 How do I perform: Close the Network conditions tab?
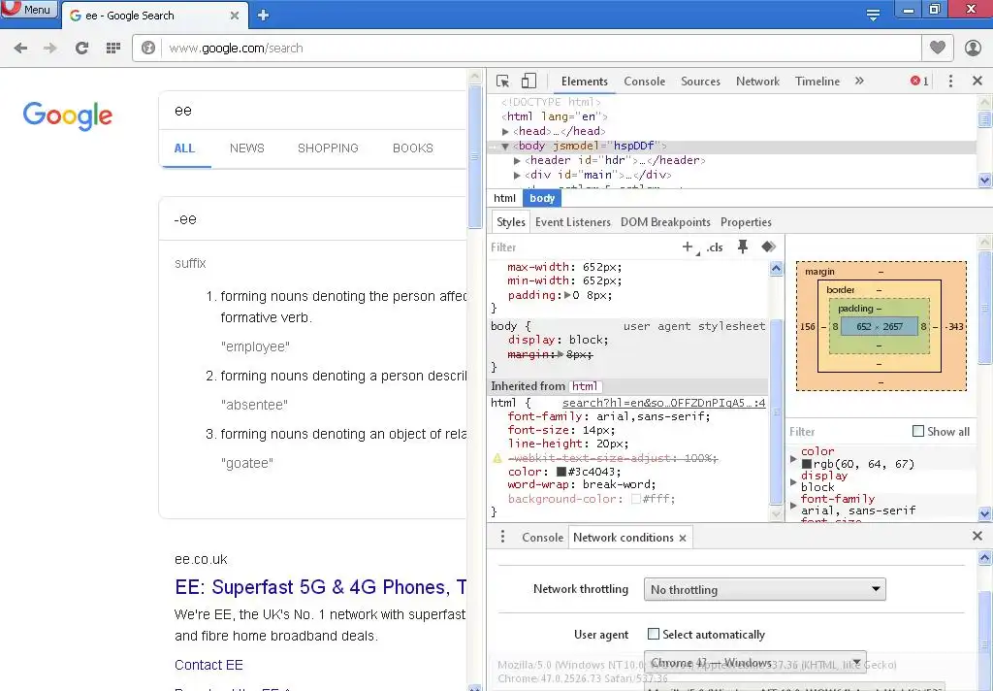coord(683,539)
